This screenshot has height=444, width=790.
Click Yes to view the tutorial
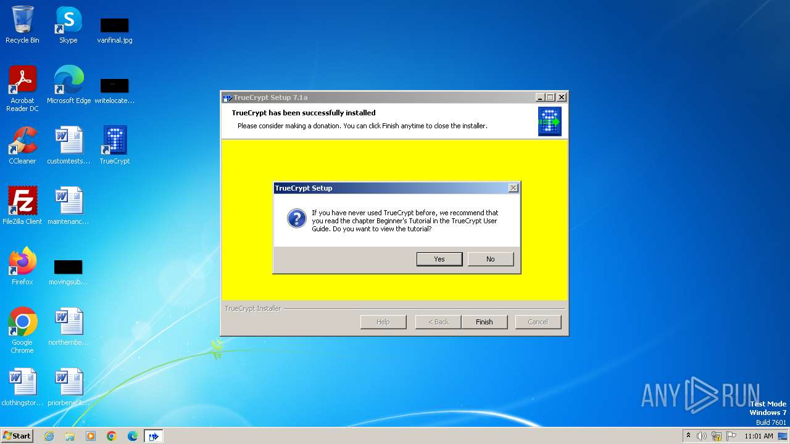439,259
